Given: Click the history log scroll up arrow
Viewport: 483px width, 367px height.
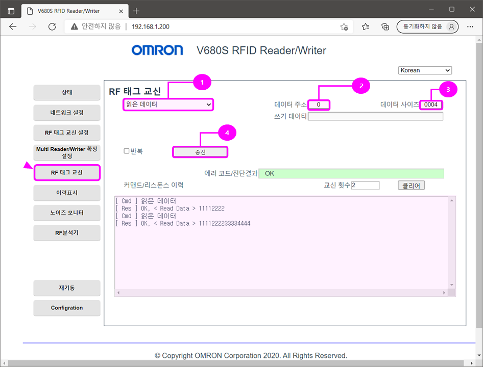Looking at the screenshot, I should (x=452, y=200).
